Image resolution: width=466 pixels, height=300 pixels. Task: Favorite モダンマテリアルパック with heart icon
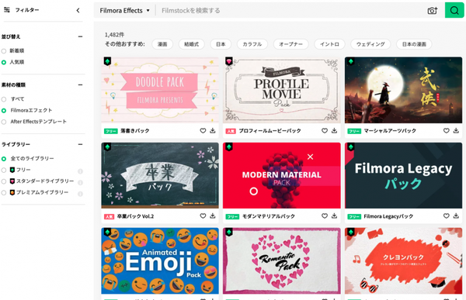(325, 216)
